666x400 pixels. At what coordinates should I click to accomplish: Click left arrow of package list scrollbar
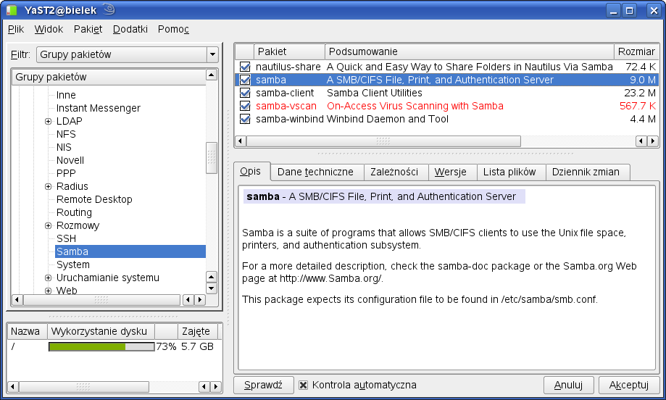[x=241, y=141]
